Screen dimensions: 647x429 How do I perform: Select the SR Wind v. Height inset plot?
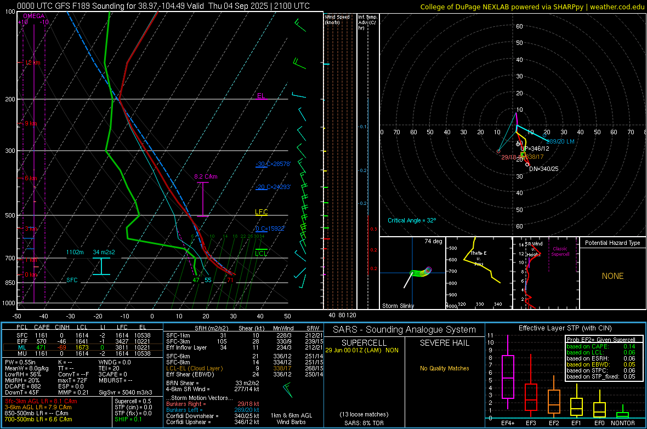point(546,273)
